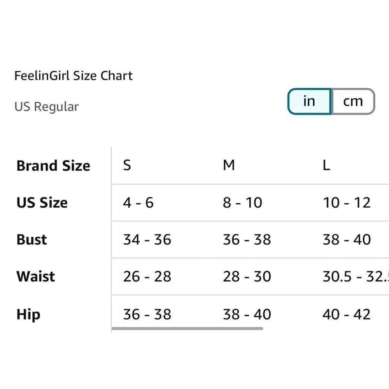The width and height of the screenshot is (389, 389).
Task: Toggle the unit selector to centimeters
Action: coord(352,101)
